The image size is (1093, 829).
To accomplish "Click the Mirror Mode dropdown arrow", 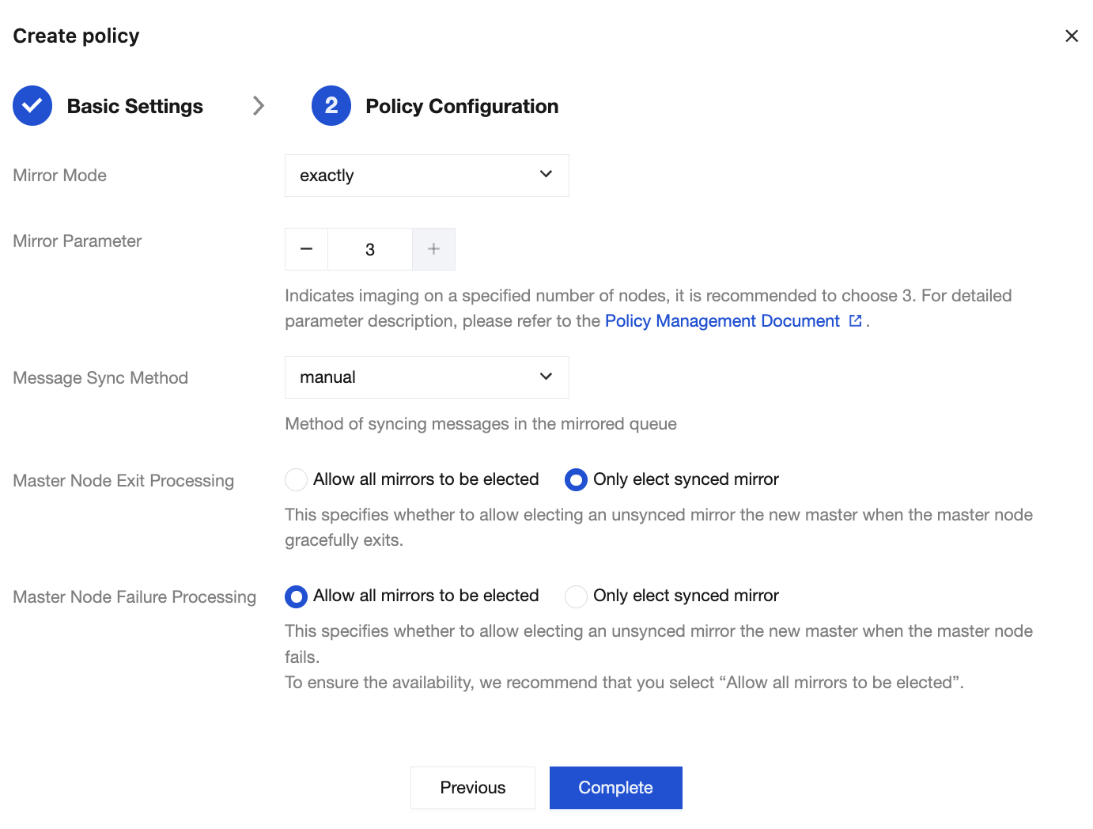I will click(x=546, y=175).
